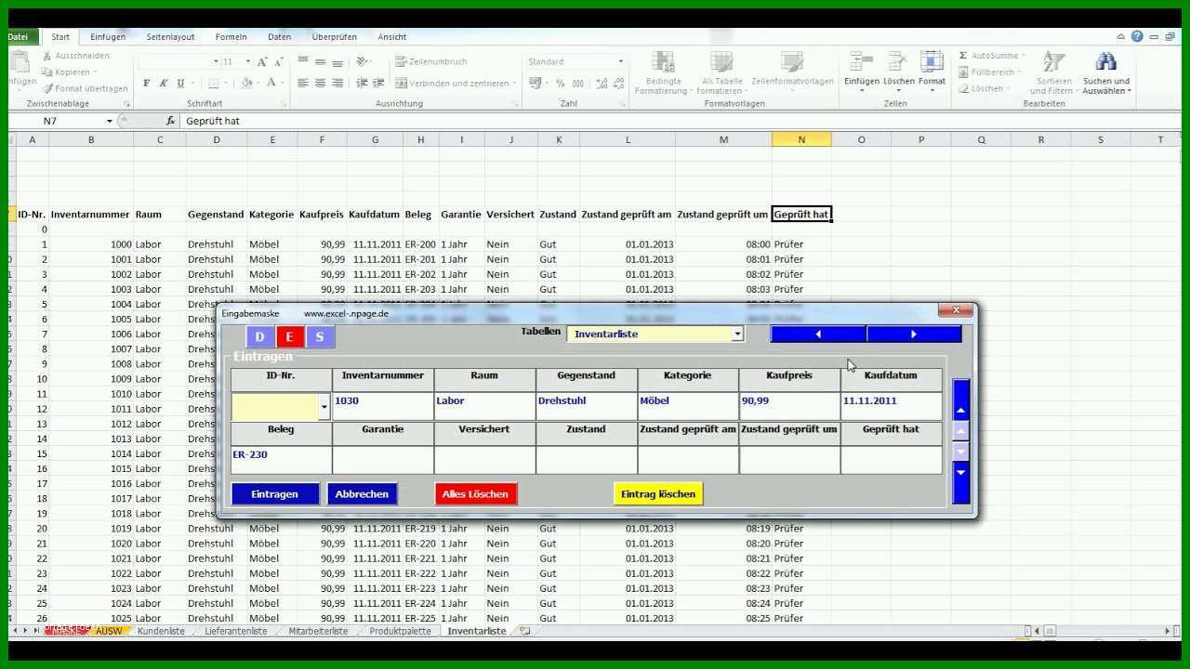Toggle bold formatting (F)
This screenshot has height=669, width=1190.
point(146,83)
